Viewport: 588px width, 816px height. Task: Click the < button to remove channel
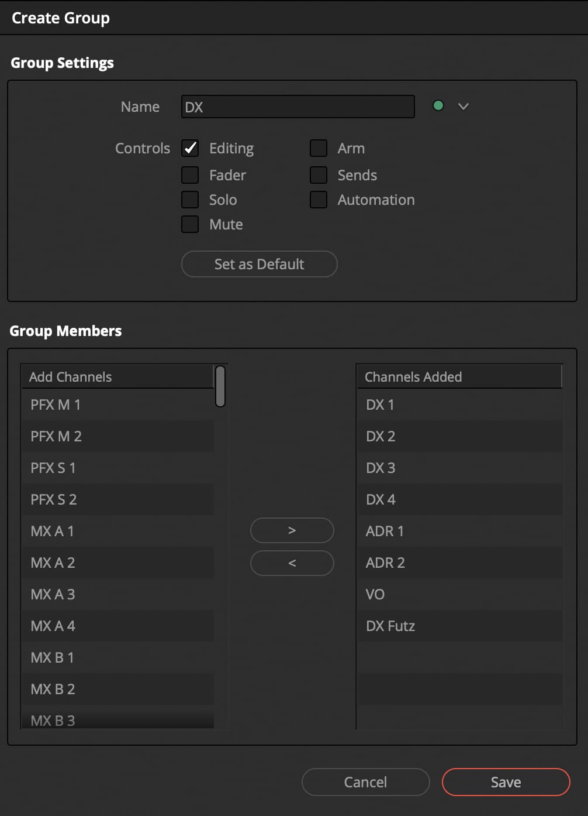pos(292,563)
